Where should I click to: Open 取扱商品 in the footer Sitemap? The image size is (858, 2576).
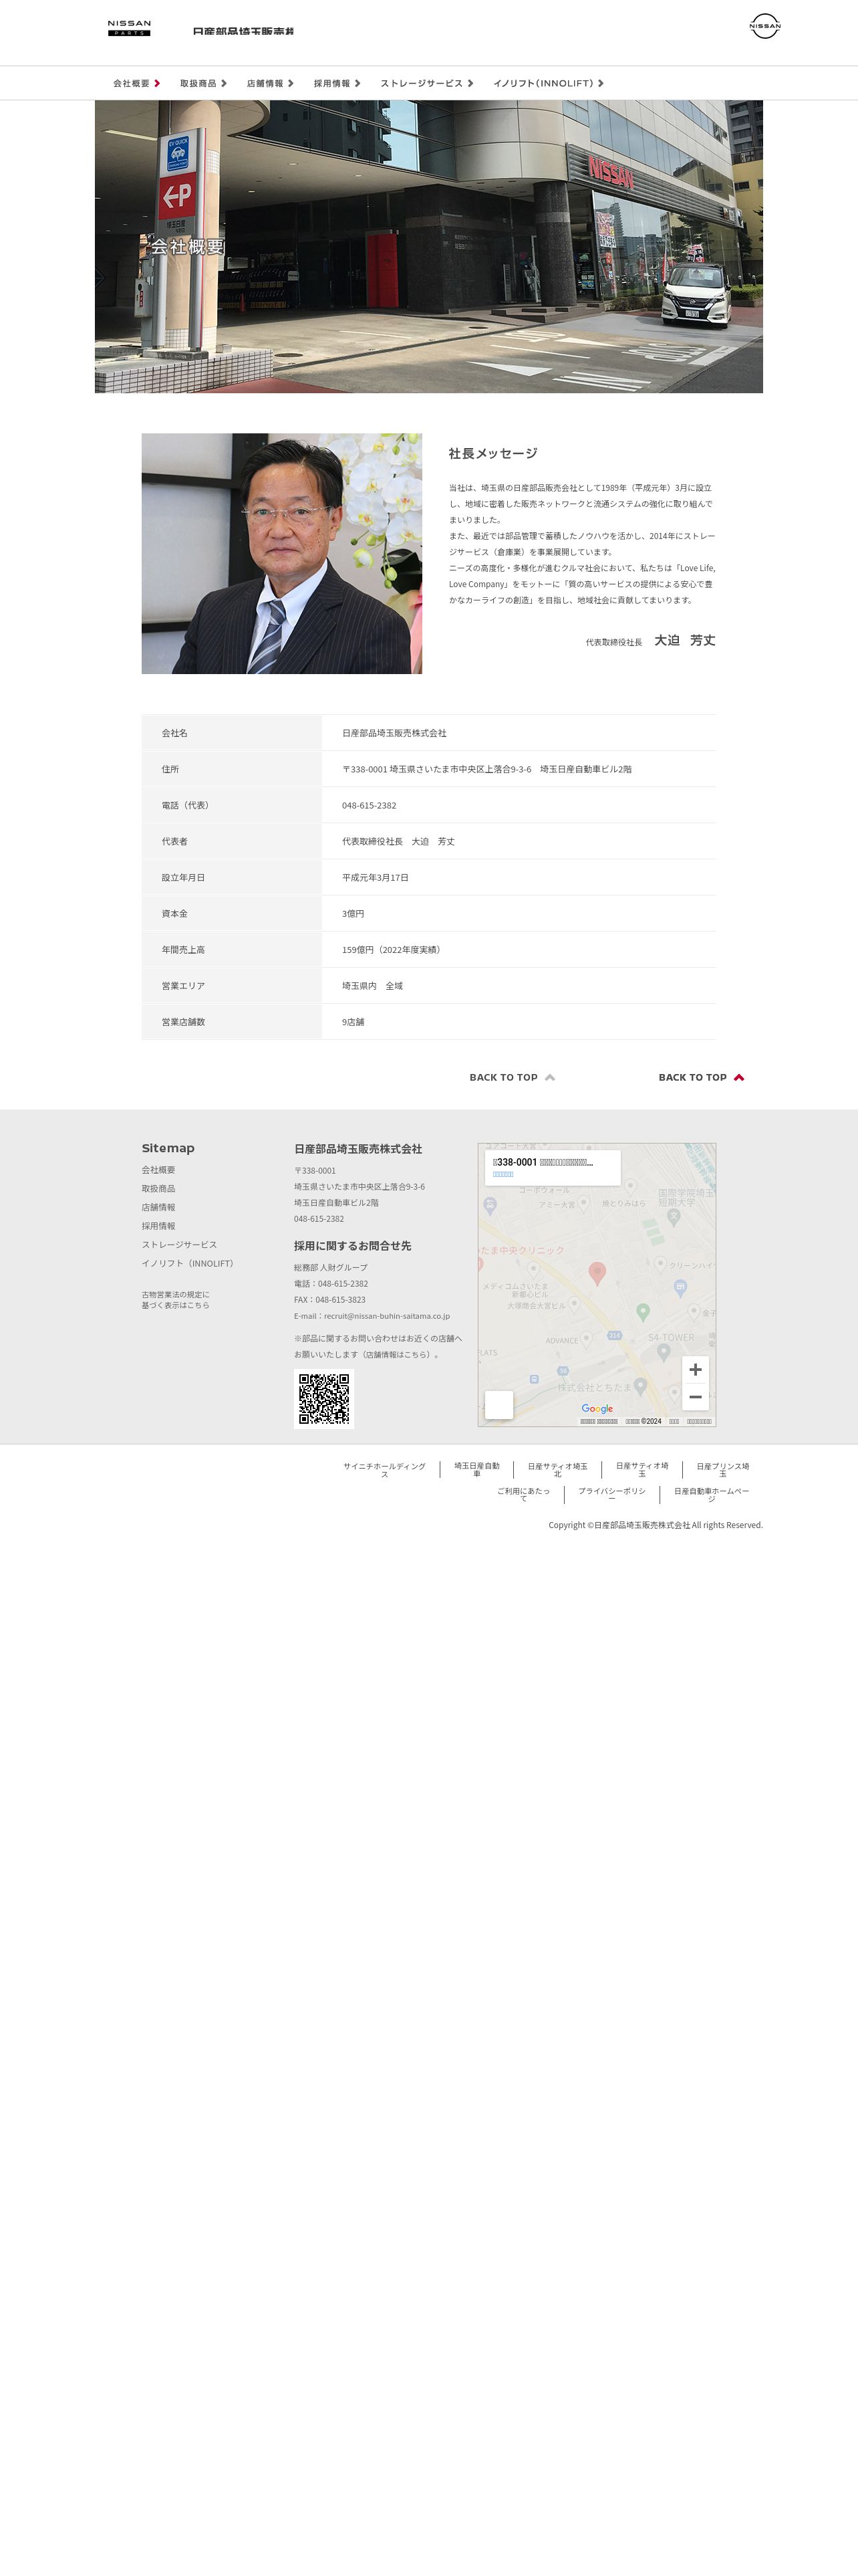click(x=158, y=1189)
